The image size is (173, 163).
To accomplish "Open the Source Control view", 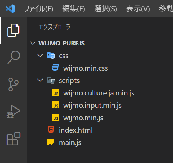I will pyautogui.click(x=14, y=85).
